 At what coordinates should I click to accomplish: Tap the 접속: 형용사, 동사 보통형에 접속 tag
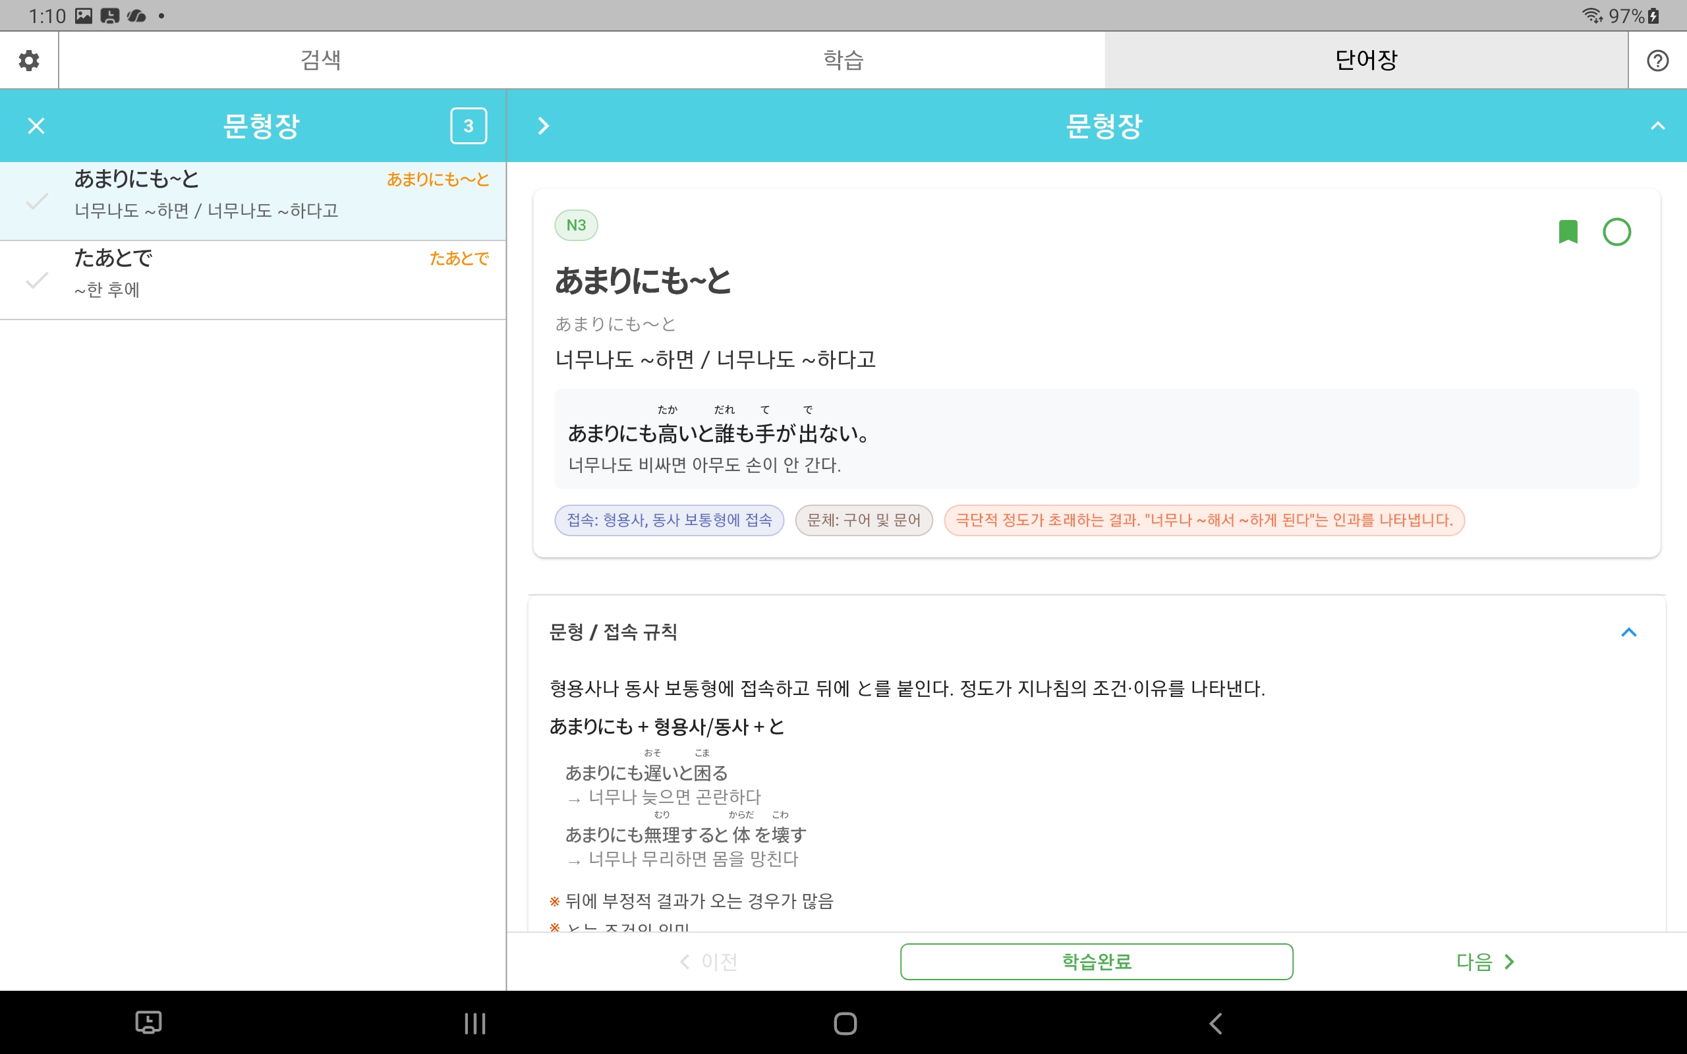point(670,520)
